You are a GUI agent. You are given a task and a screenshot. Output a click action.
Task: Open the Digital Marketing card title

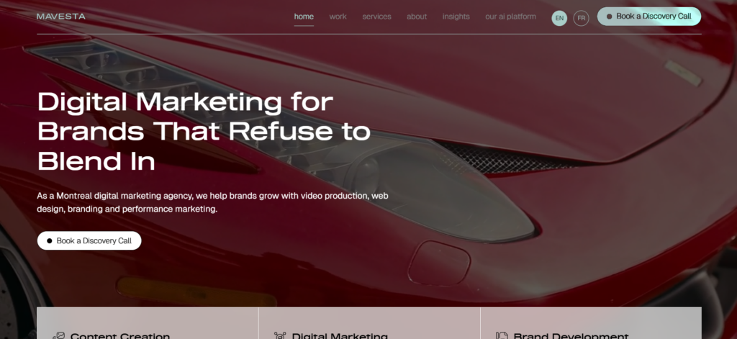340,336
